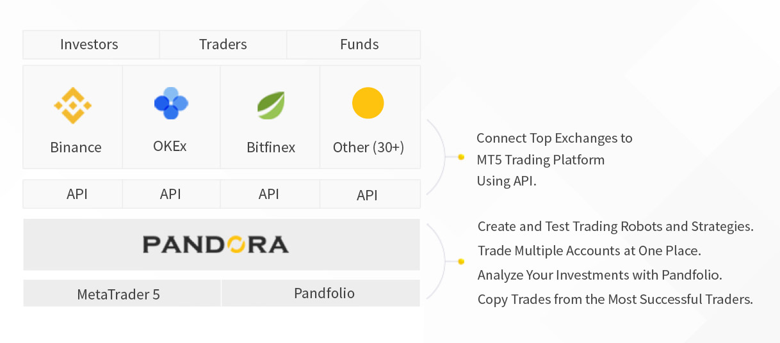Click the Create and Test Trading Robots text

(615, 226)
